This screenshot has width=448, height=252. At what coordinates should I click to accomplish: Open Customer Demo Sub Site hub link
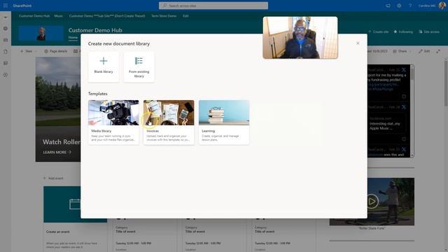pos(107,16)
